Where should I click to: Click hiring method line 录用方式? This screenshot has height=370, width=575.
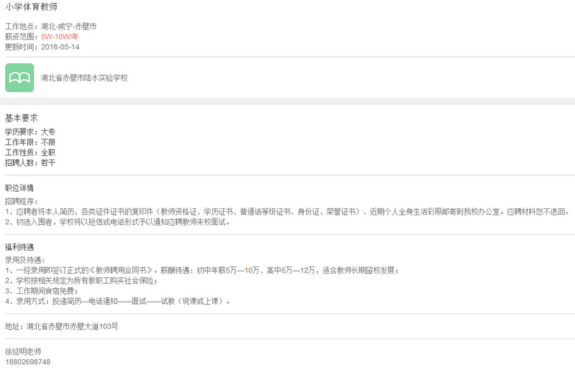pyautogui.click(x=118, y=301)
